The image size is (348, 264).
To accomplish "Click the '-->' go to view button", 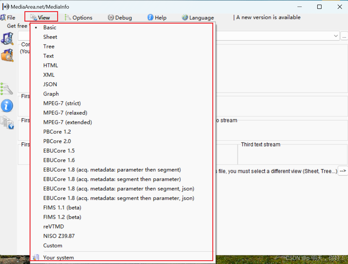I will pos(343,171).
